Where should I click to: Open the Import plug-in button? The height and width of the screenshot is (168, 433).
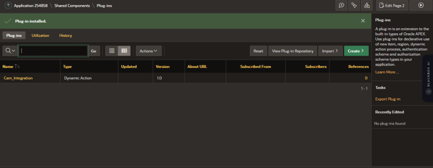[x=331, y=51]
